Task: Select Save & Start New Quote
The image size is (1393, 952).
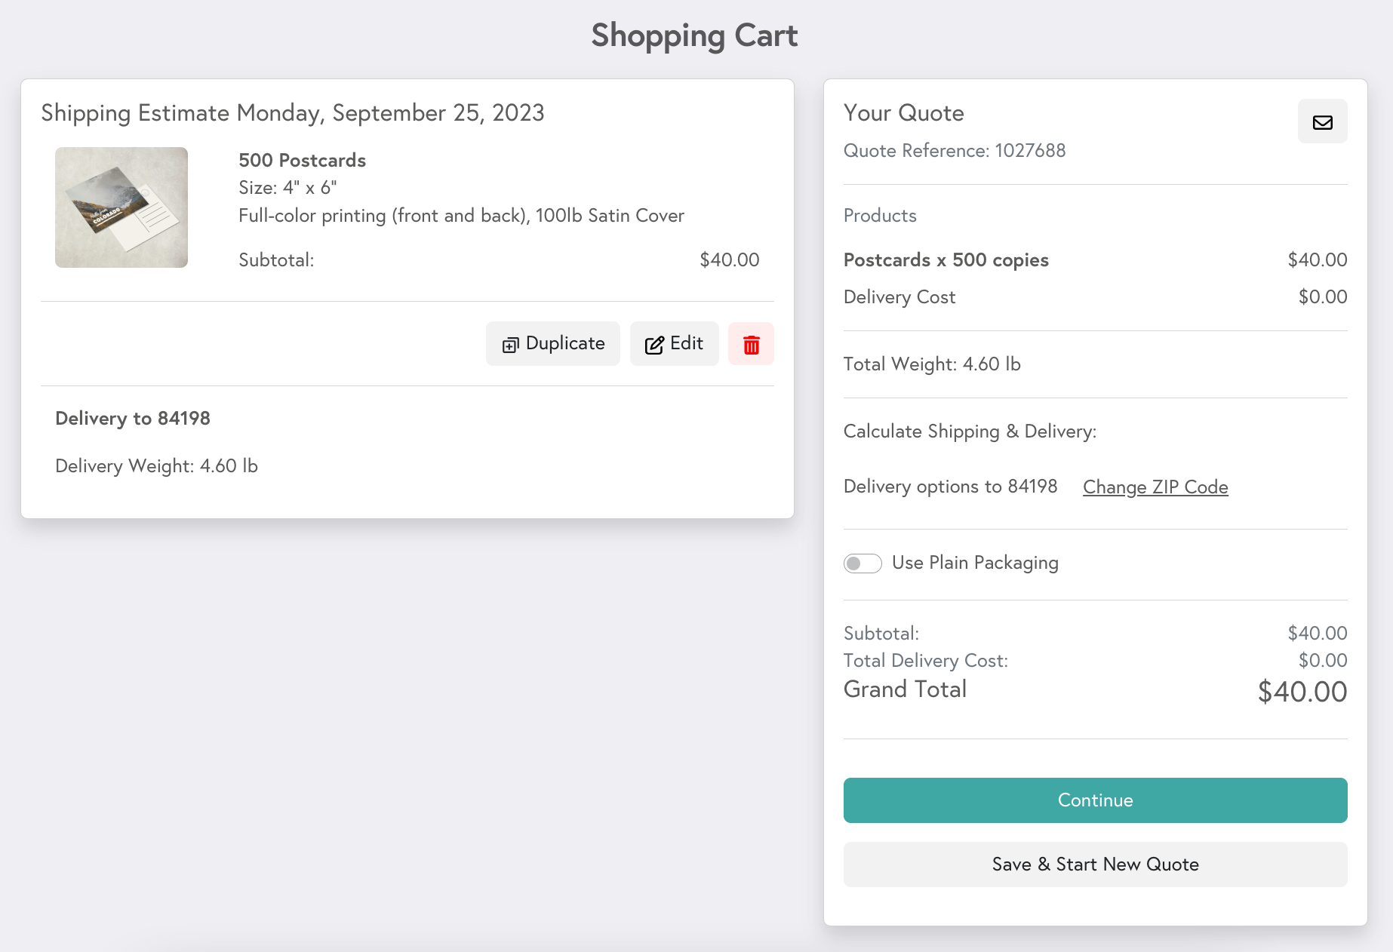Action: pyautogui.click(x=1095, y=864)
